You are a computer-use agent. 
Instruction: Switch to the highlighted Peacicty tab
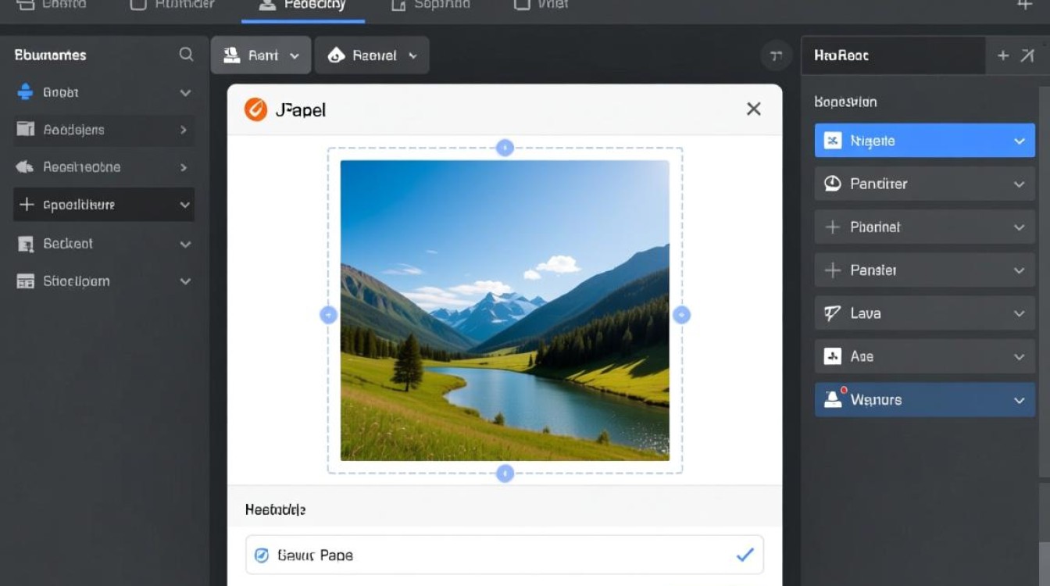pos(303,5)
